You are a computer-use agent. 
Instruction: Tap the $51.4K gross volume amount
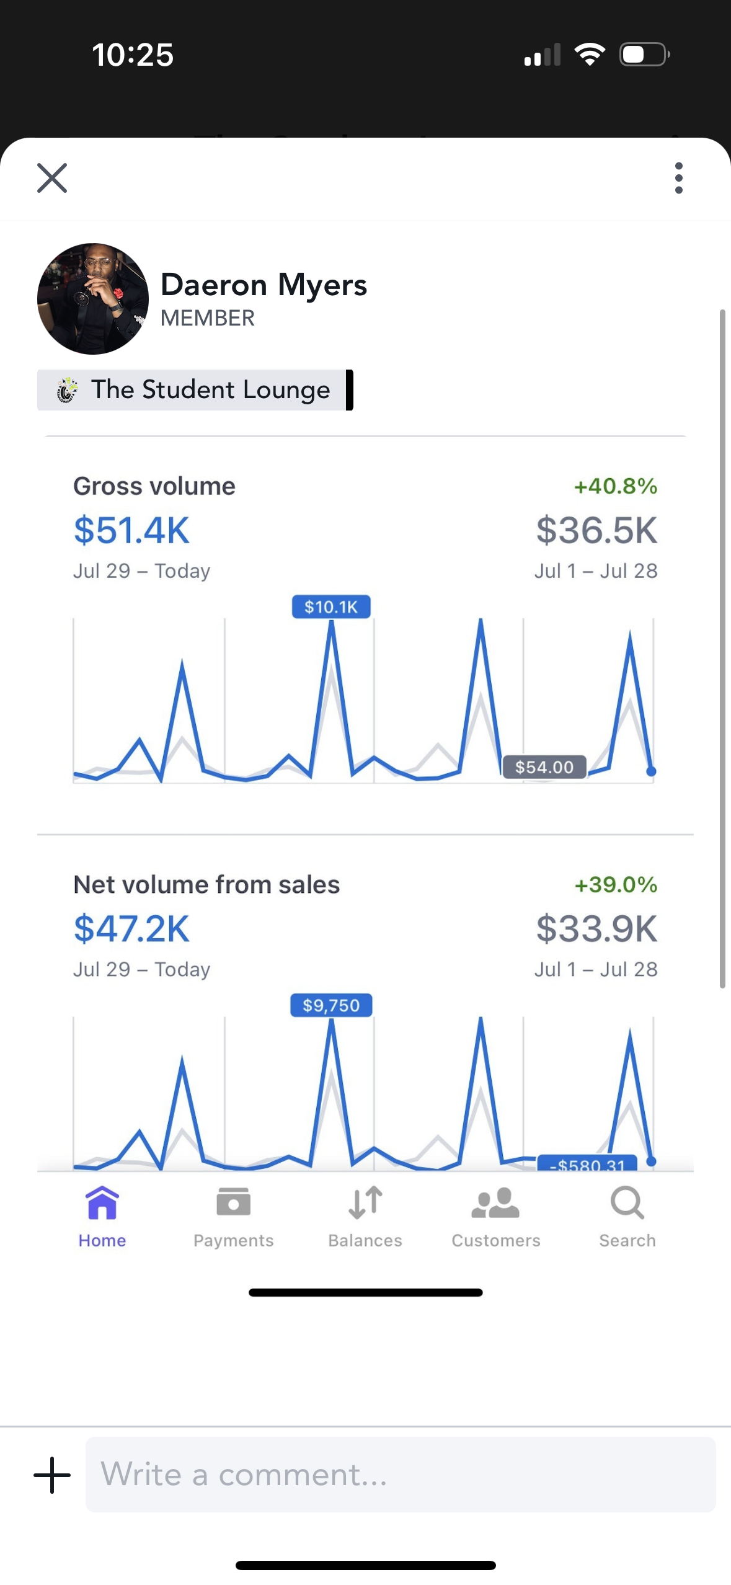(x=131, y=531)
